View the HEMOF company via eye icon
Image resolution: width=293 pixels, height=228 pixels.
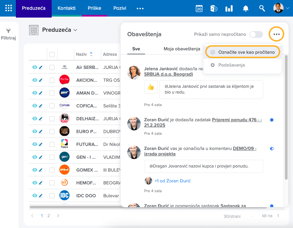[x=34, y=182]
